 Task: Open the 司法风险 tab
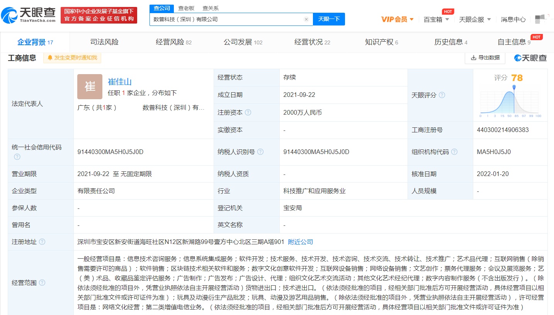104,42
